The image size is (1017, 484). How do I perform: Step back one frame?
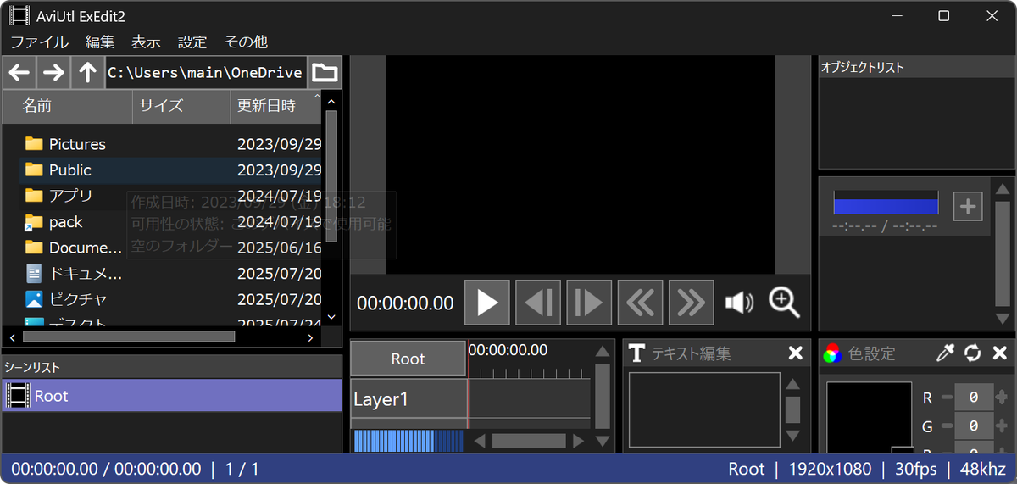[538, 303]
